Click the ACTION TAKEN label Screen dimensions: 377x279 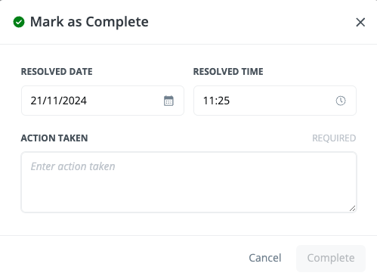click(x=54, y=138)
